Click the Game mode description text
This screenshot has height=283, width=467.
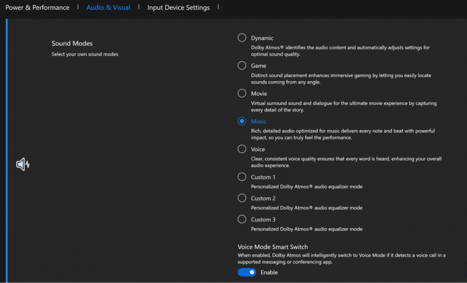341,79
